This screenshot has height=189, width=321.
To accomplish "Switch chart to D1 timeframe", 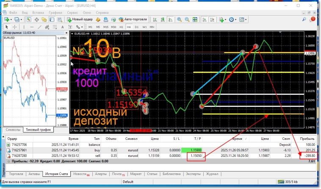I will click(x=137, y=27).
